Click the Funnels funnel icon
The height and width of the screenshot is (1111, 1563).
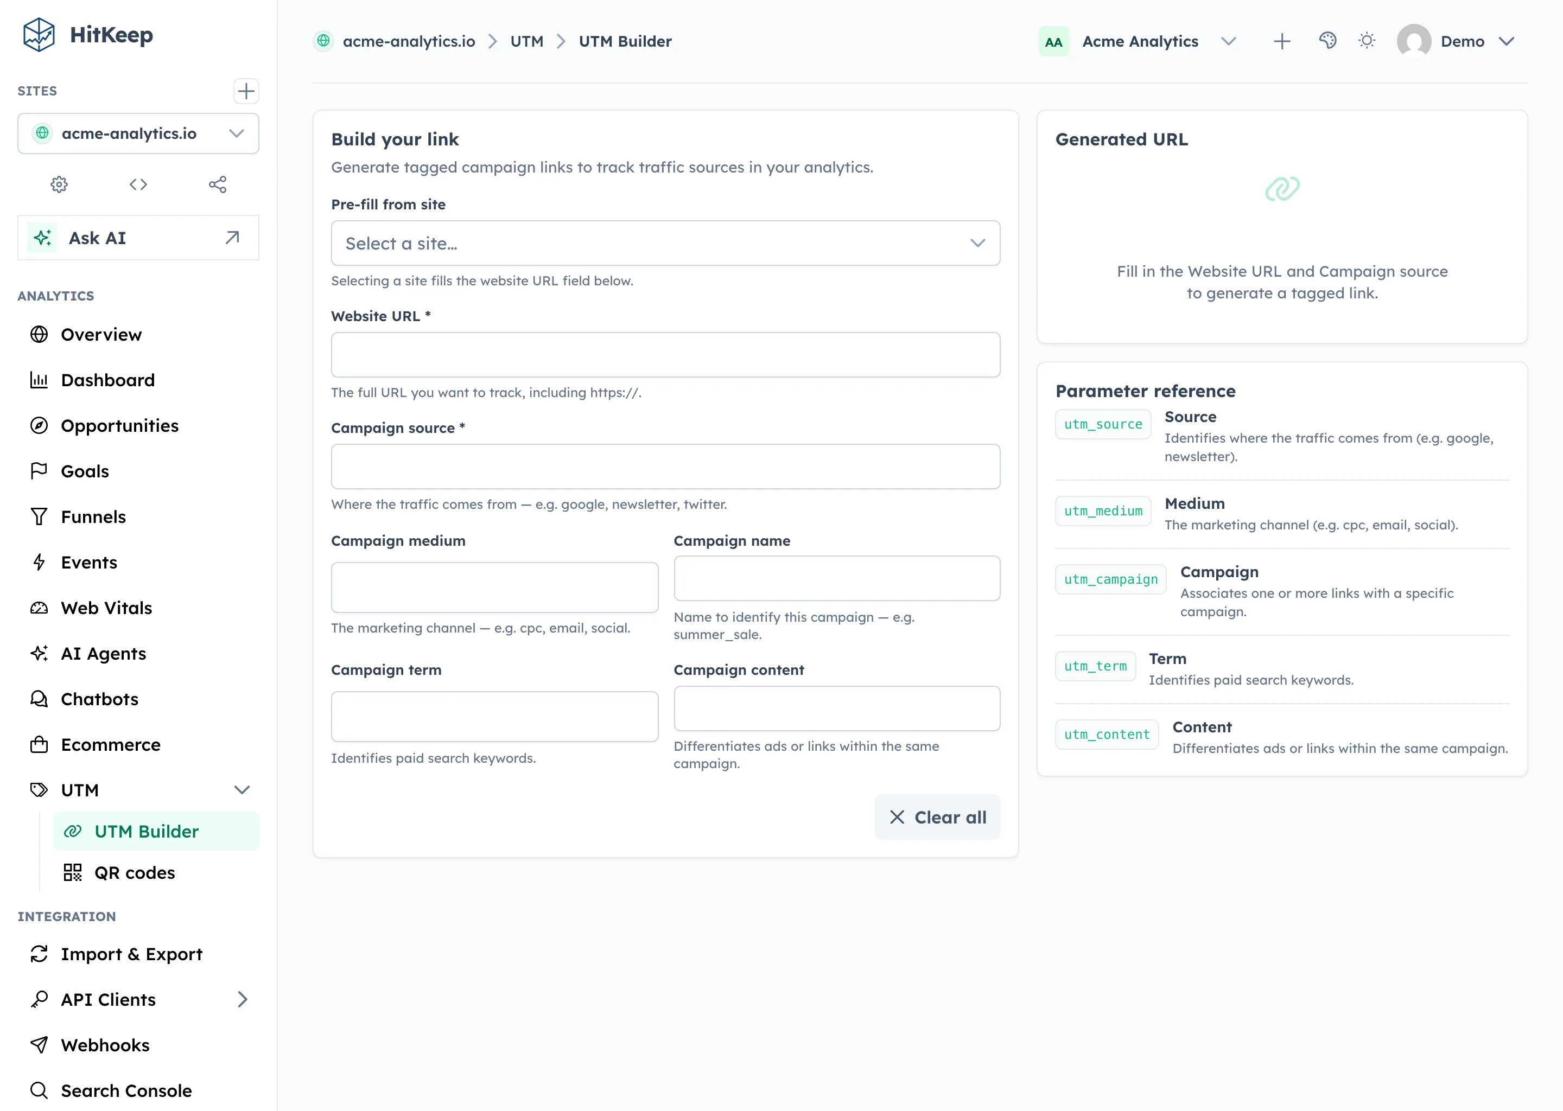(39, 517)
